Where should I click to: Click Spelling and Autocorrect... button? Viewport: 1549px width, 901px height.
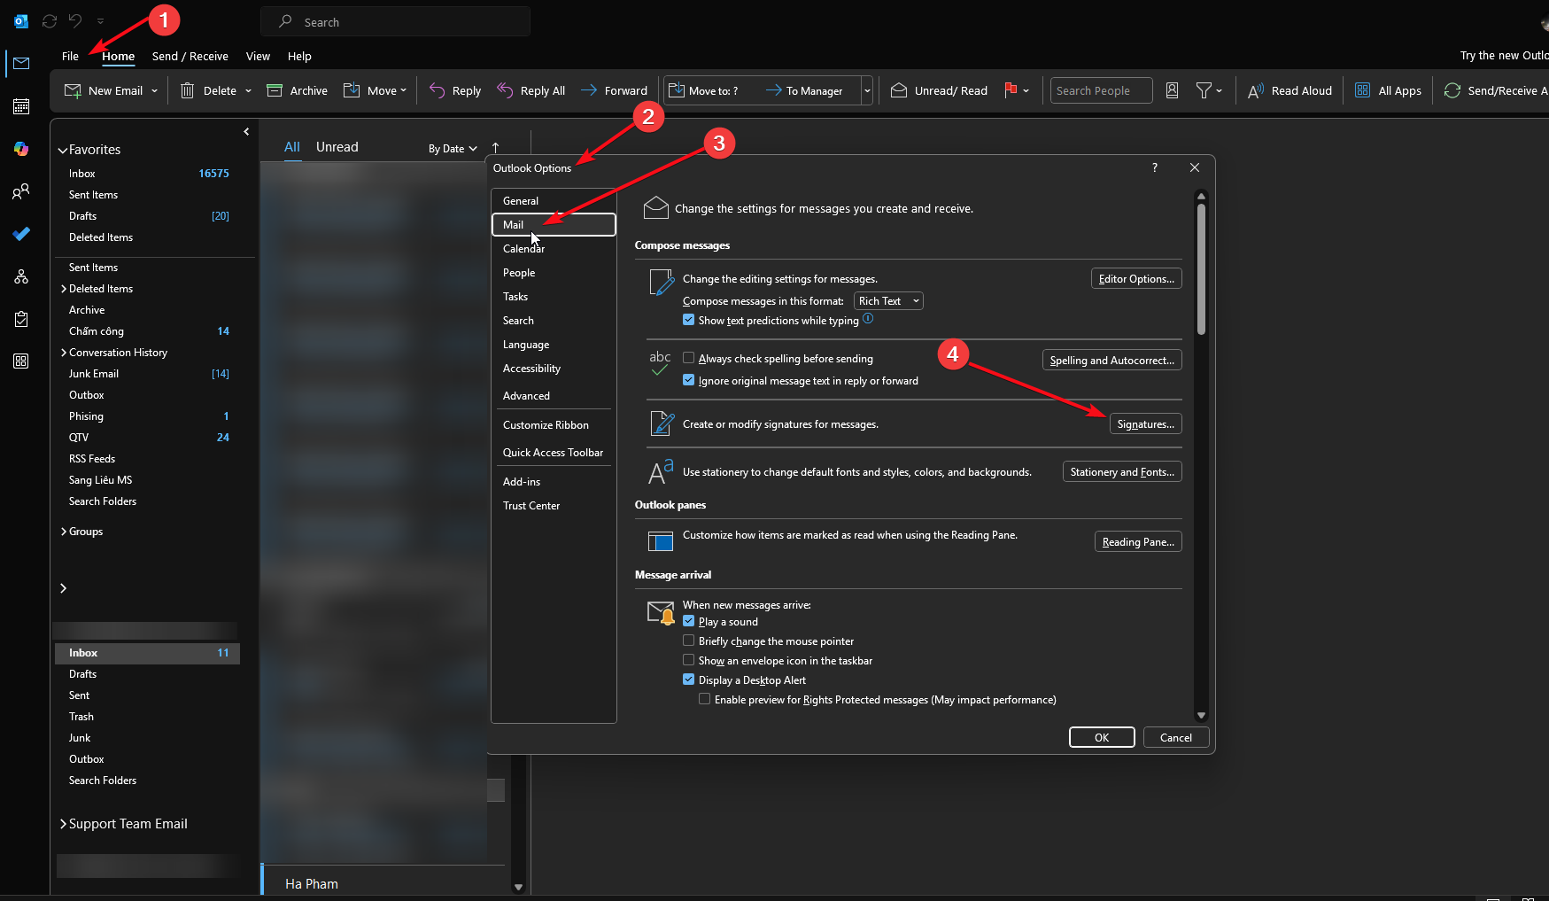1111,361
